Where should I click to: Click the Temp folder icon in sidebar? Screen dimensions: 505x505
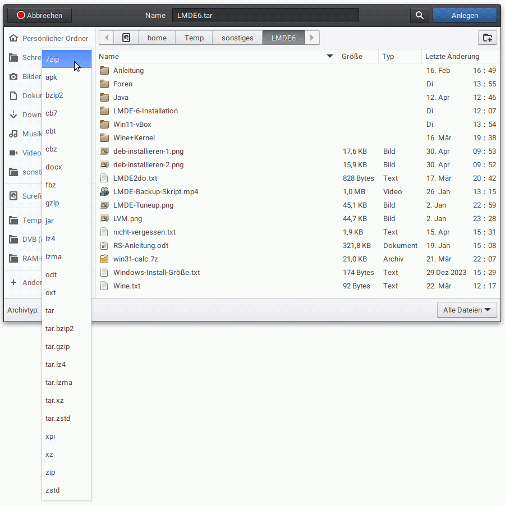(13, 221)
